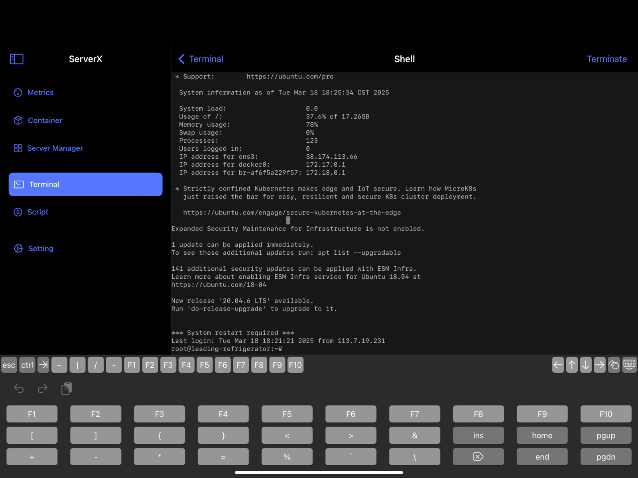Tap F9 on the large keypad
The width and height of the screenshot is (638, 478).
(542, 414)
